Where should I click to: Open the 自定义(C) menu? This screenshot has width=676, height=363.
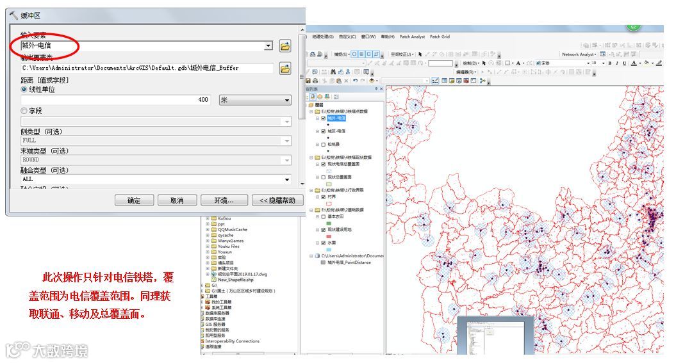pyautogui.click(x=347, y=37)
